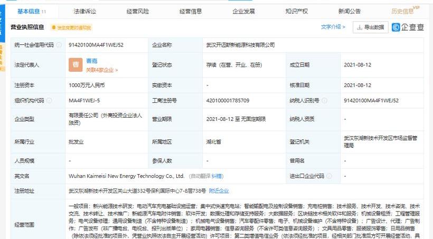
Task: Click the blue sidebar tab on the left edge
Action: pos(2,23)
